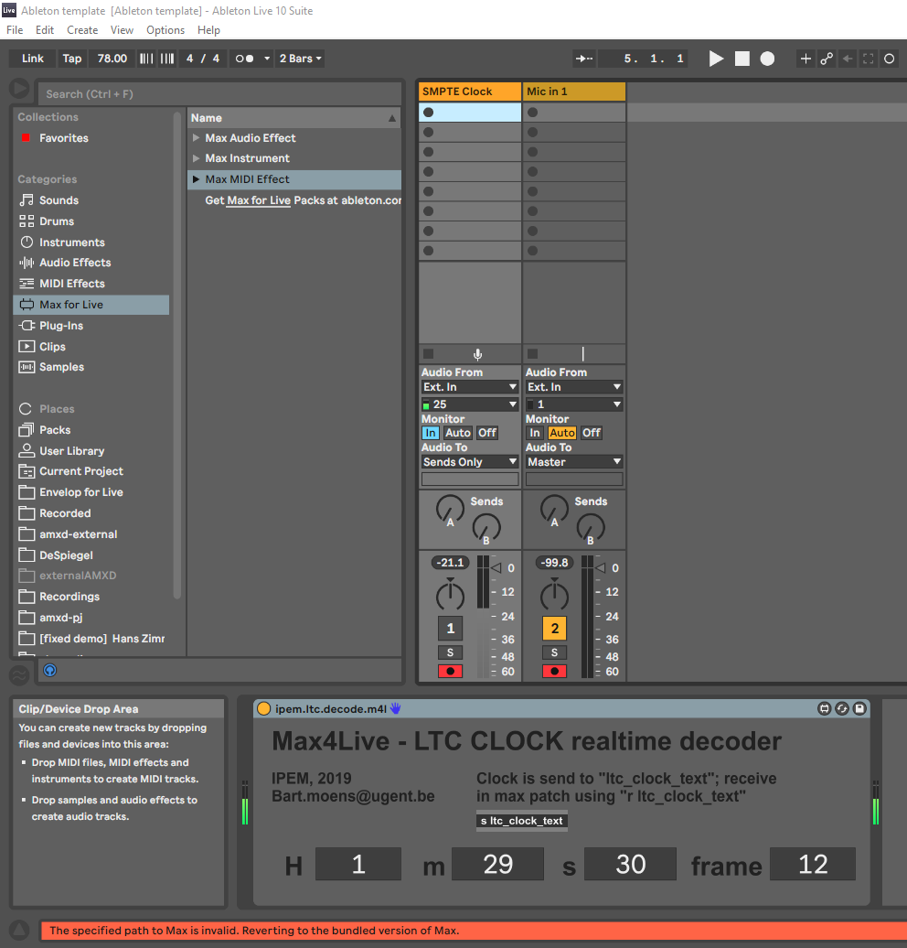The width and height of the screenshot is (907, 948).
Task: Enable Arrangement Record button in transport
Action: pyautogui.click(x=767, y=59)
